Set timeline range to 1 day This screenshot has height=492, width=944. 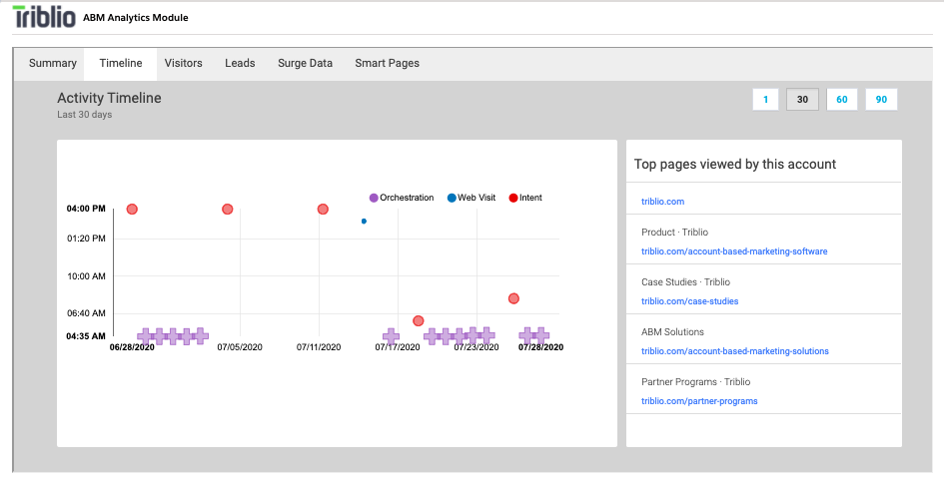(x=765, y=100)
